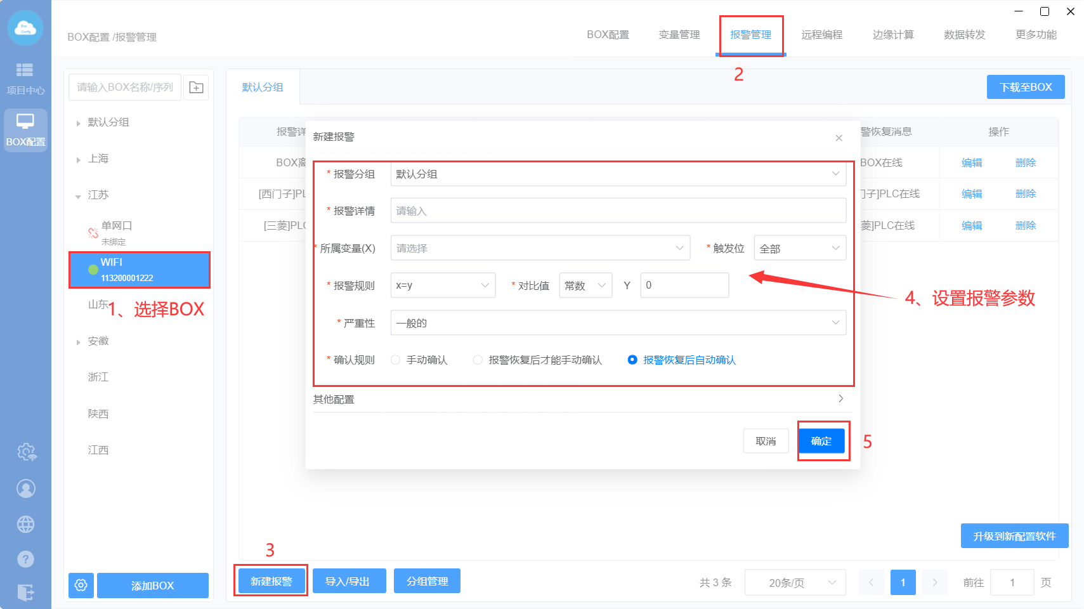Open the 报警分组 dropdown
1084x609 pixels.
click(618, 174)
